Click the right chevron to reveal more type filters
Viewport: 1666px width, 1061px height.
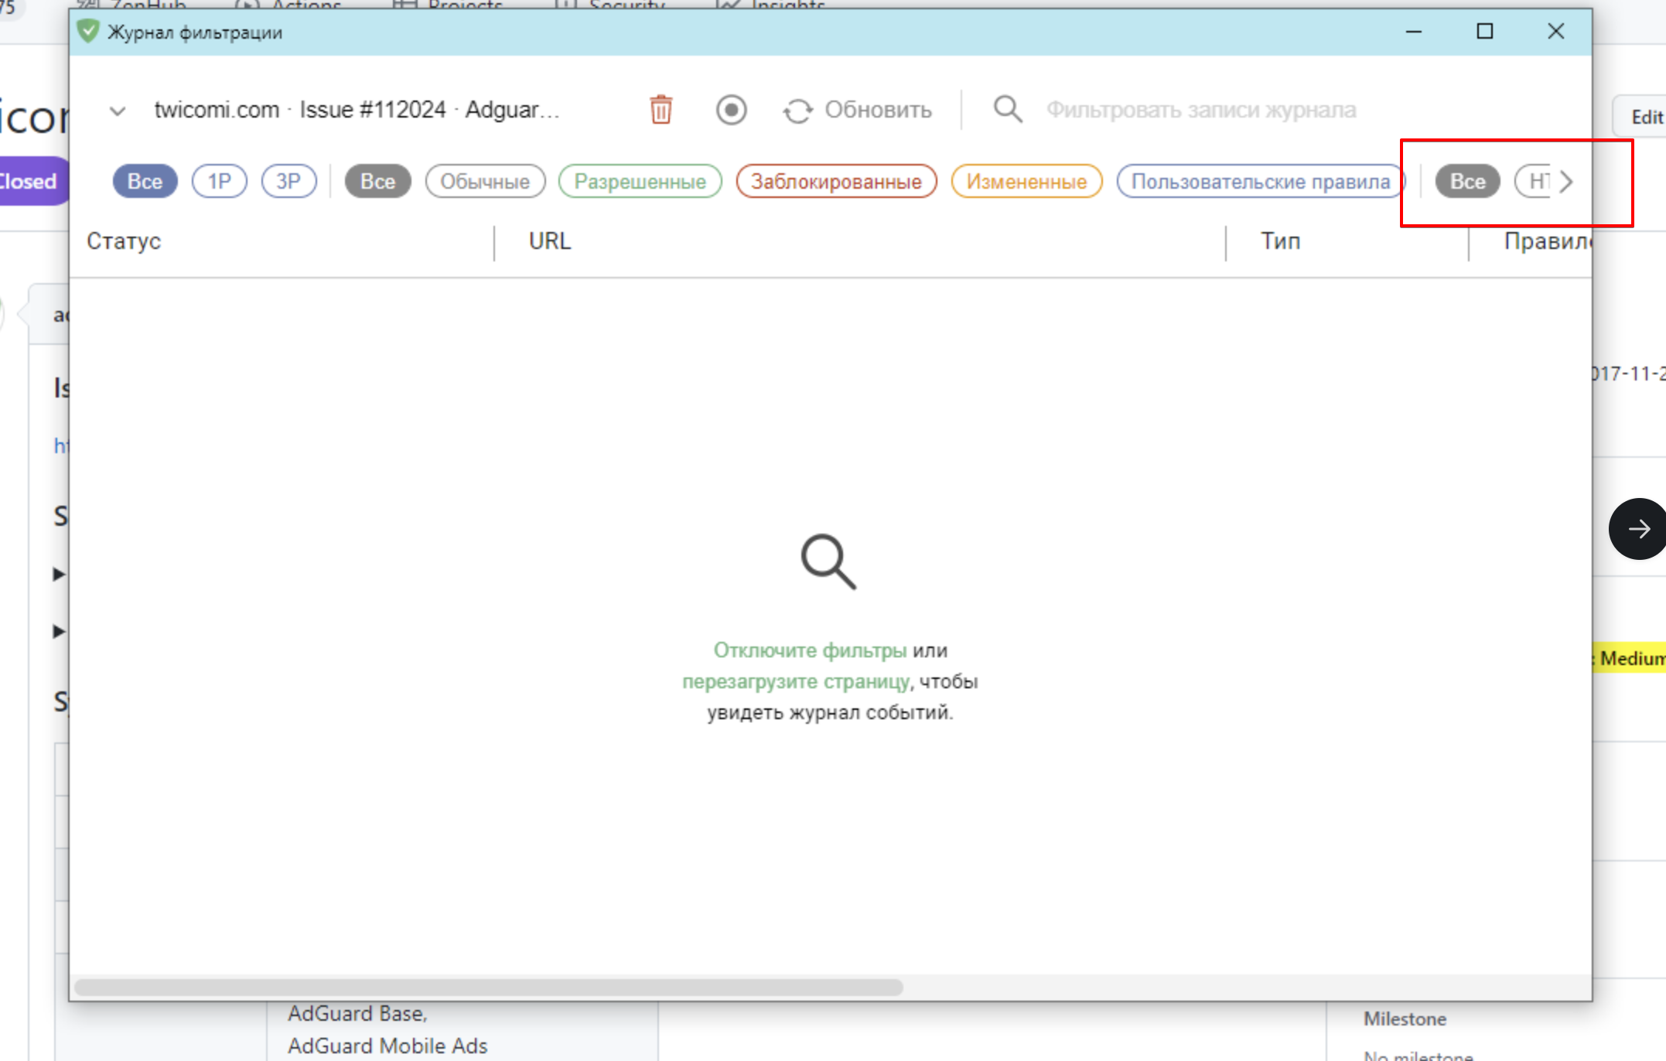tap(1567, 181)
